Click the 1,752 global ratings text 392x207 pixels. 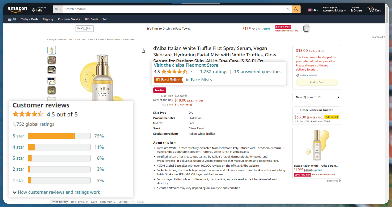point(33,124)
